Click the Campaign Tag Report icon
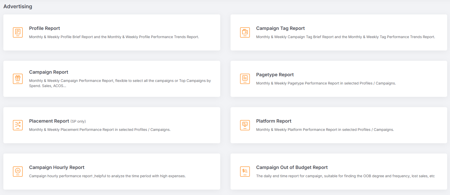This screenshot has height=195, width=450. (x=245, y=32)
